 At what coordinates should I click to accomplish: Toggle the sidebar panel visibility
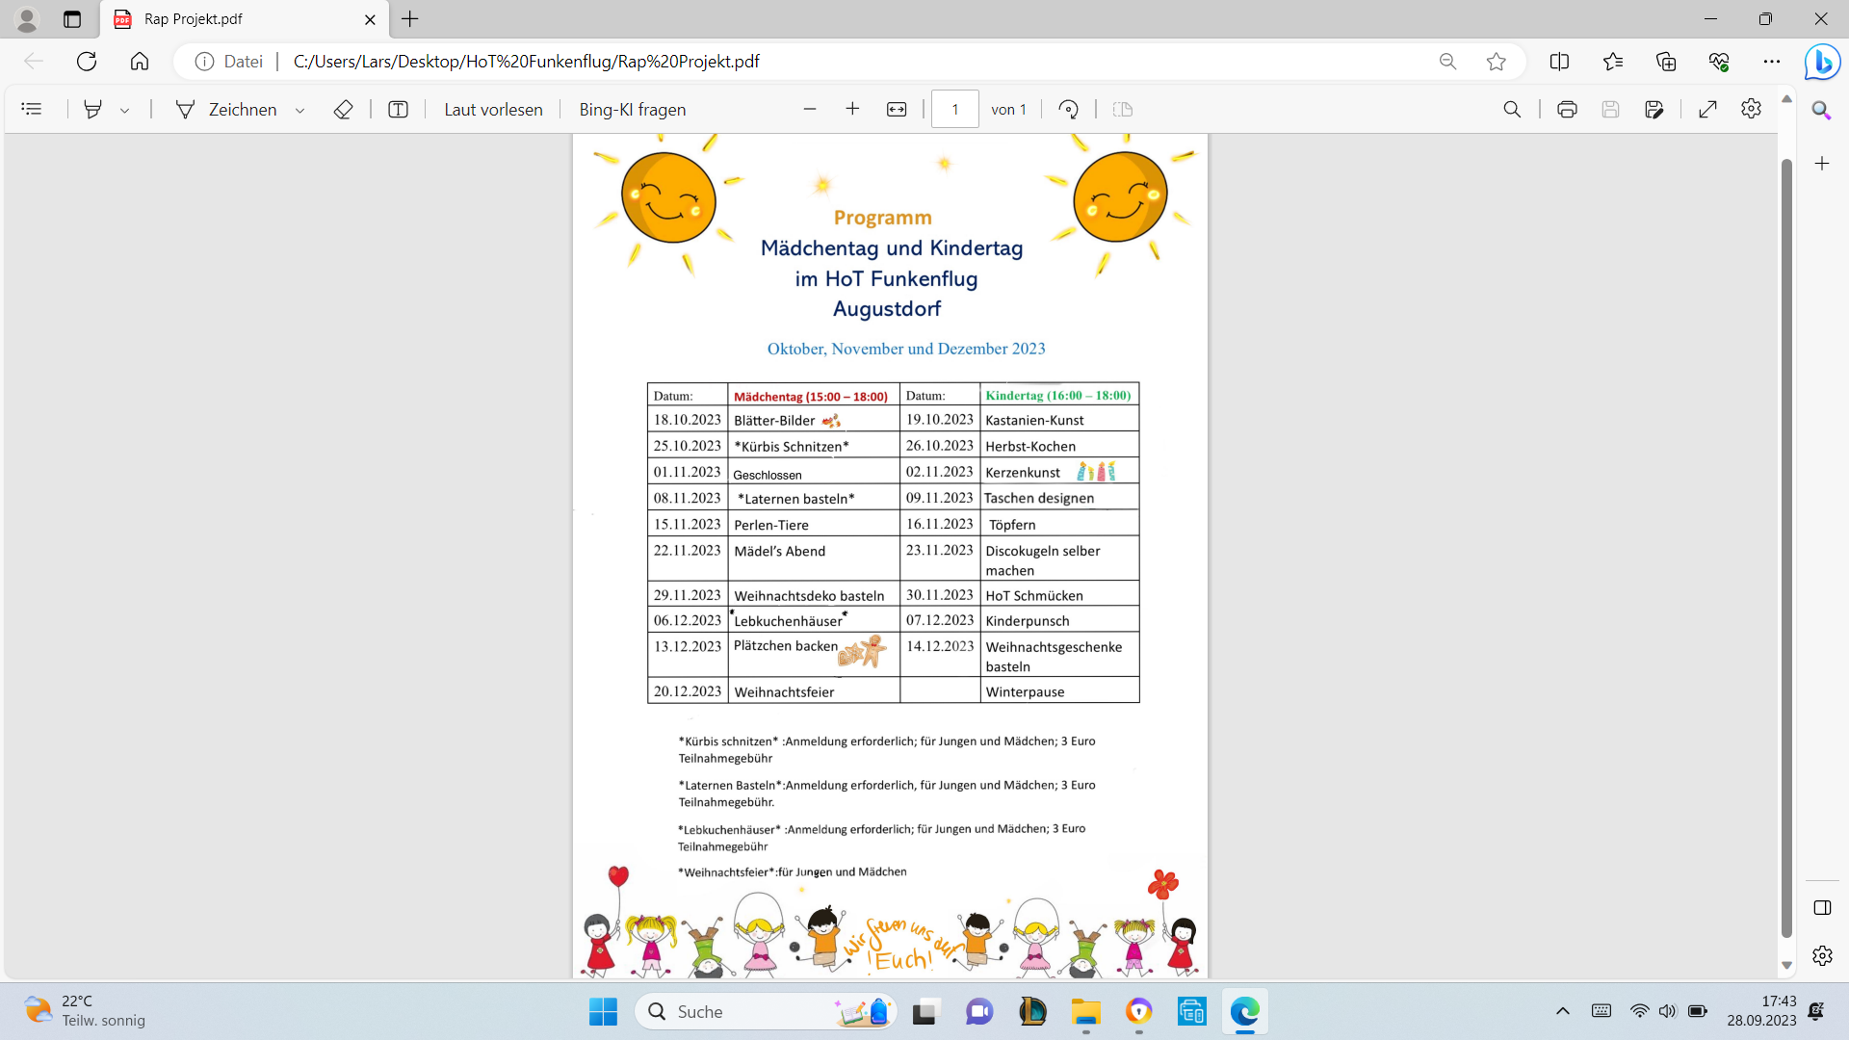pos(1822,908)
